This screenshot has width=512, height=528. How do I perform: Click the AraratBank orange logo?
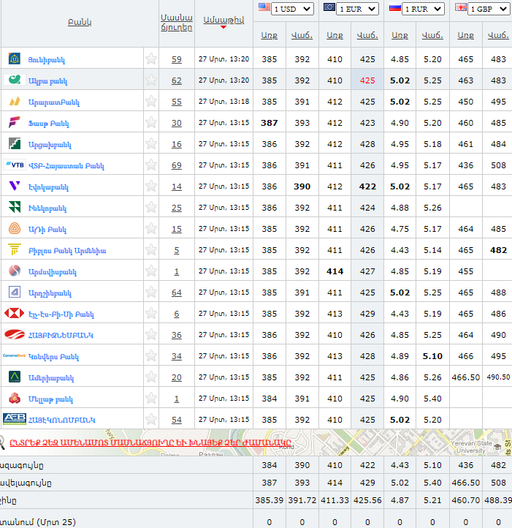point(15,101)
